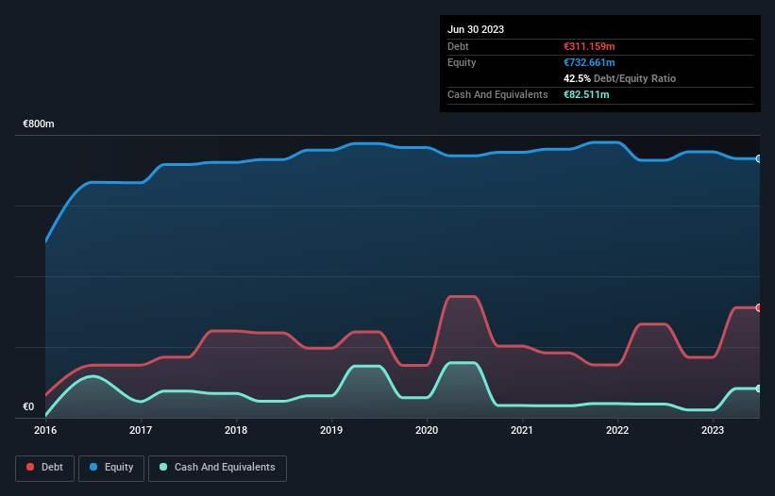This screenshot has height=496, width=775.
Task: Click the teal Cash legend dot
Action: (163, 467)
